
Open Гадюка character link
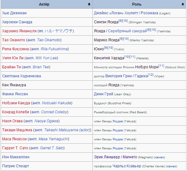[x=141, y=76]
